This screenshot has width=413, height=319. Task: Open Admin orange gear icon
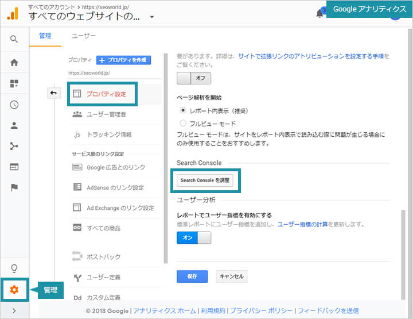[14, 290]
